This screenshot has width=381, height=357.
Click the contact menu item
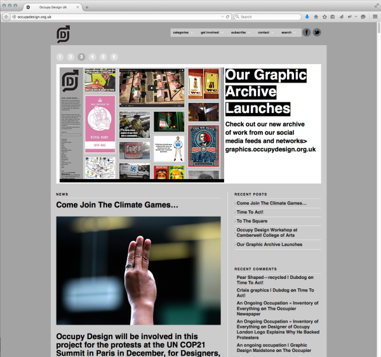click(264, 32)
